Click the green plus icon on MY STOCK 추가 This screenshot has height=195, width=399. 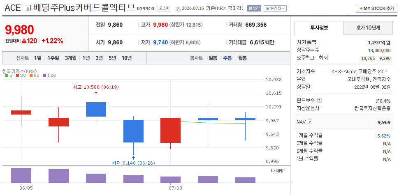coord(361,8)
